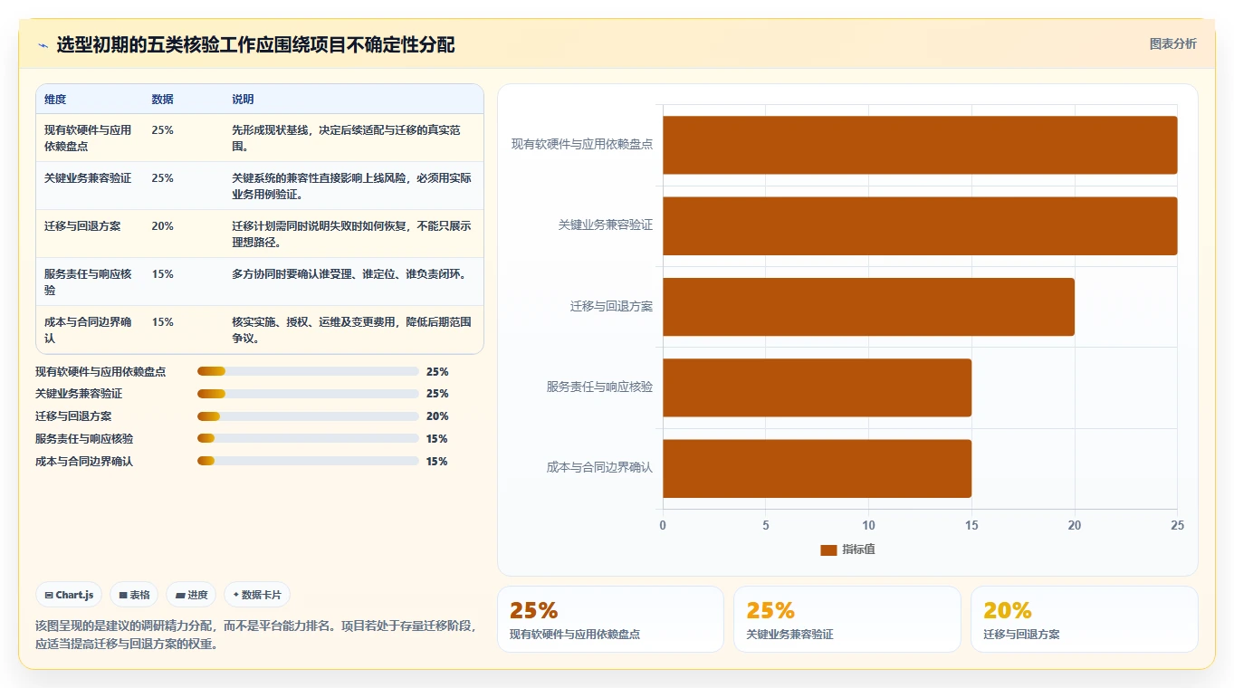Click the chart bar for 关键业务兼容验证

(x=920, y=225)
